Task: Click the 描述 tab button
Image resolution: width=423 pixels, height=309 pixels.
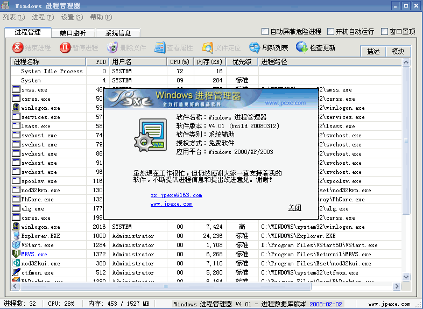Action: coord(373,52)
